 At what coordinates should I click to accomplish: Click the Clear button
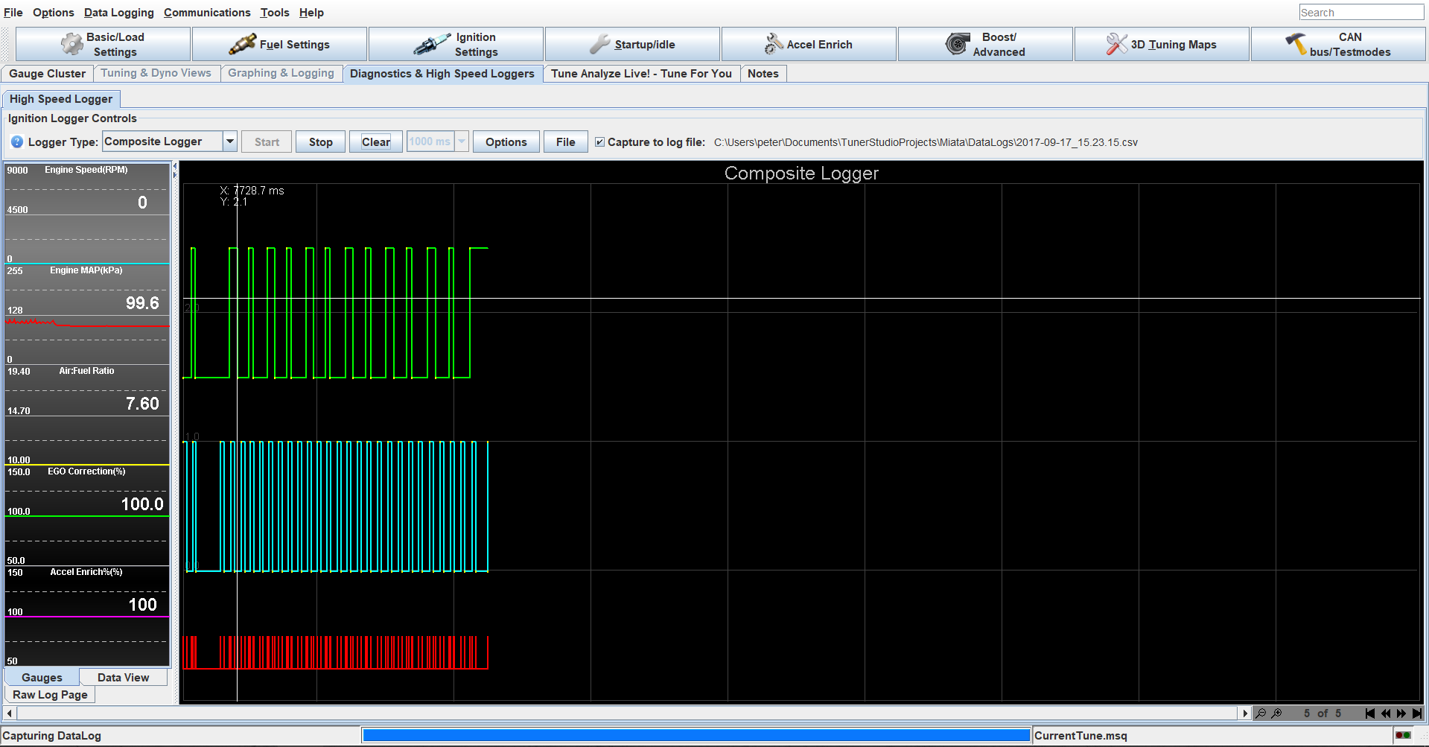click(x=375, y=142)
